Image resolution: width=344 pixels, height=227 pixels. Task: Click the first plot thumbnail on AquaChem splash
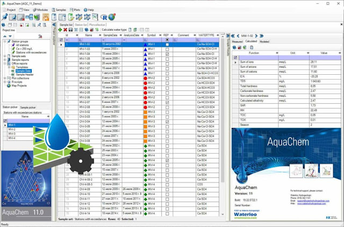(x=296, y=171)
